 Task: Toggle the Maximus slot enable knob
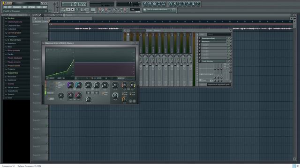(x=230, y=42)
